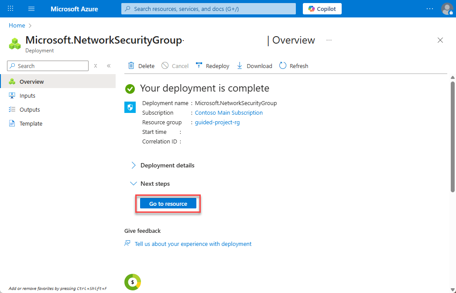Screen dimensions: 456x293
Task: Click the Delete toolbar button
Action: point(141,66)
